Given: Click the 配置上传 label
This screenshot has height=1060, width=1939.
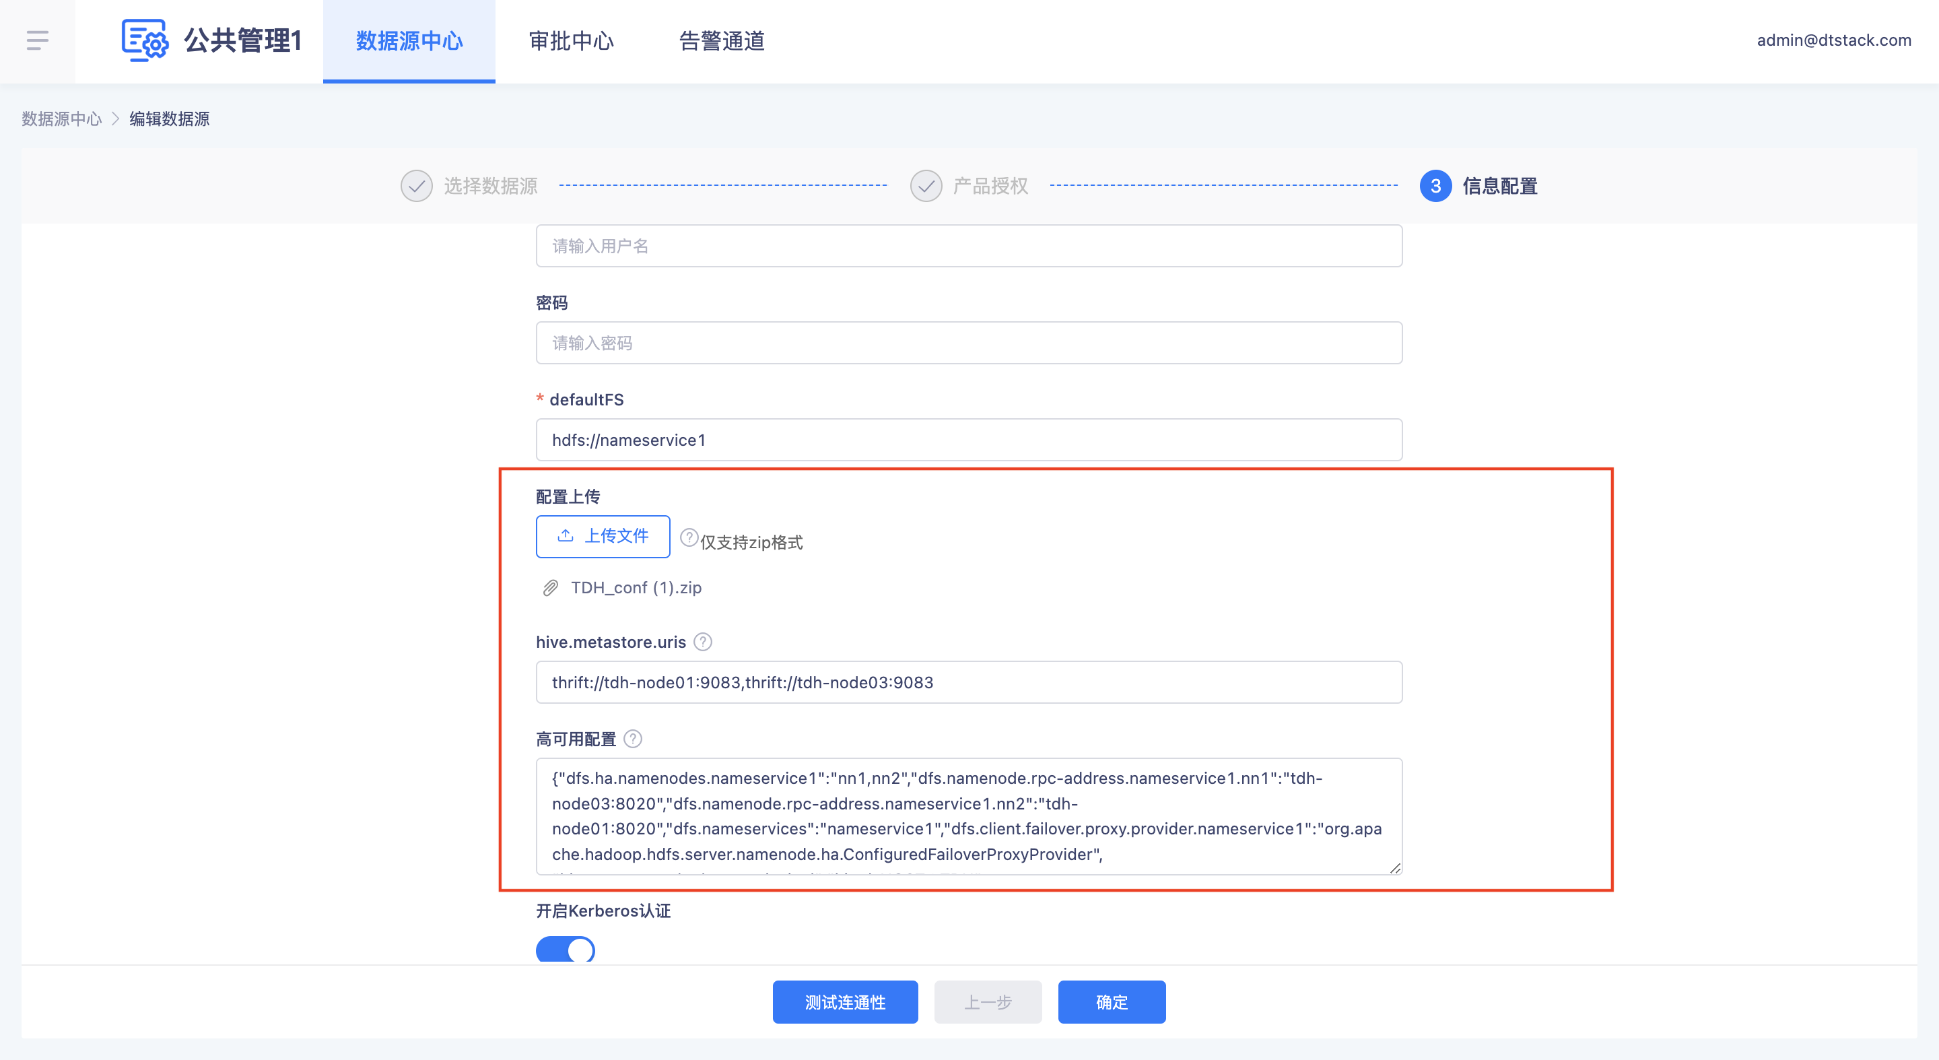Looking at the screenshot, I should click(568, 497).
